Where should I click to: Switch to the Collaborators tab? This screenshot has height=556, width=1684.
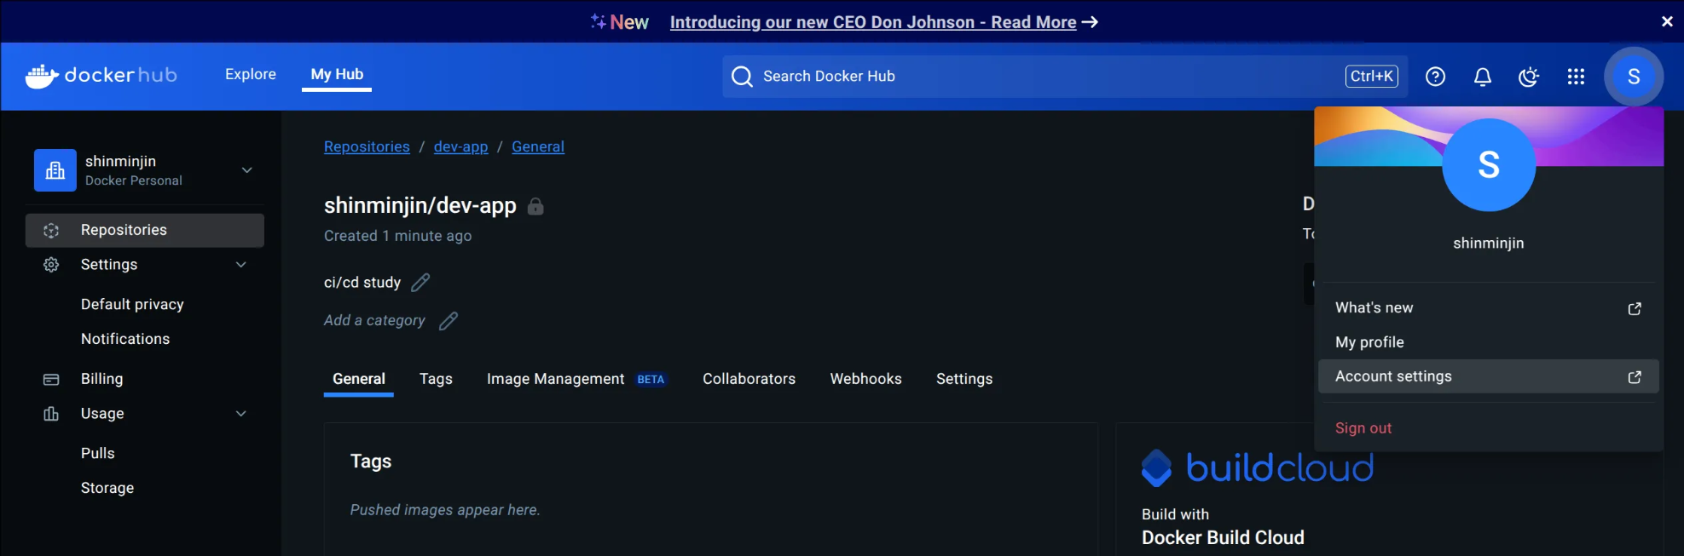tap(749, 379)
